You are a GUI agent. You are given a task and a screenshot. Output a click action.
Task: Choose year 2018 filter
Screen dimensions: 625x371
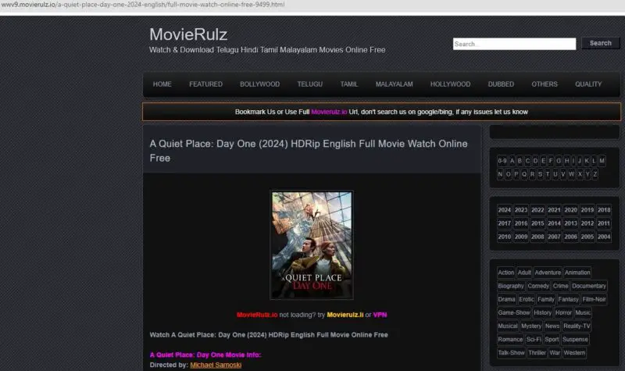[x=604, y=210]
